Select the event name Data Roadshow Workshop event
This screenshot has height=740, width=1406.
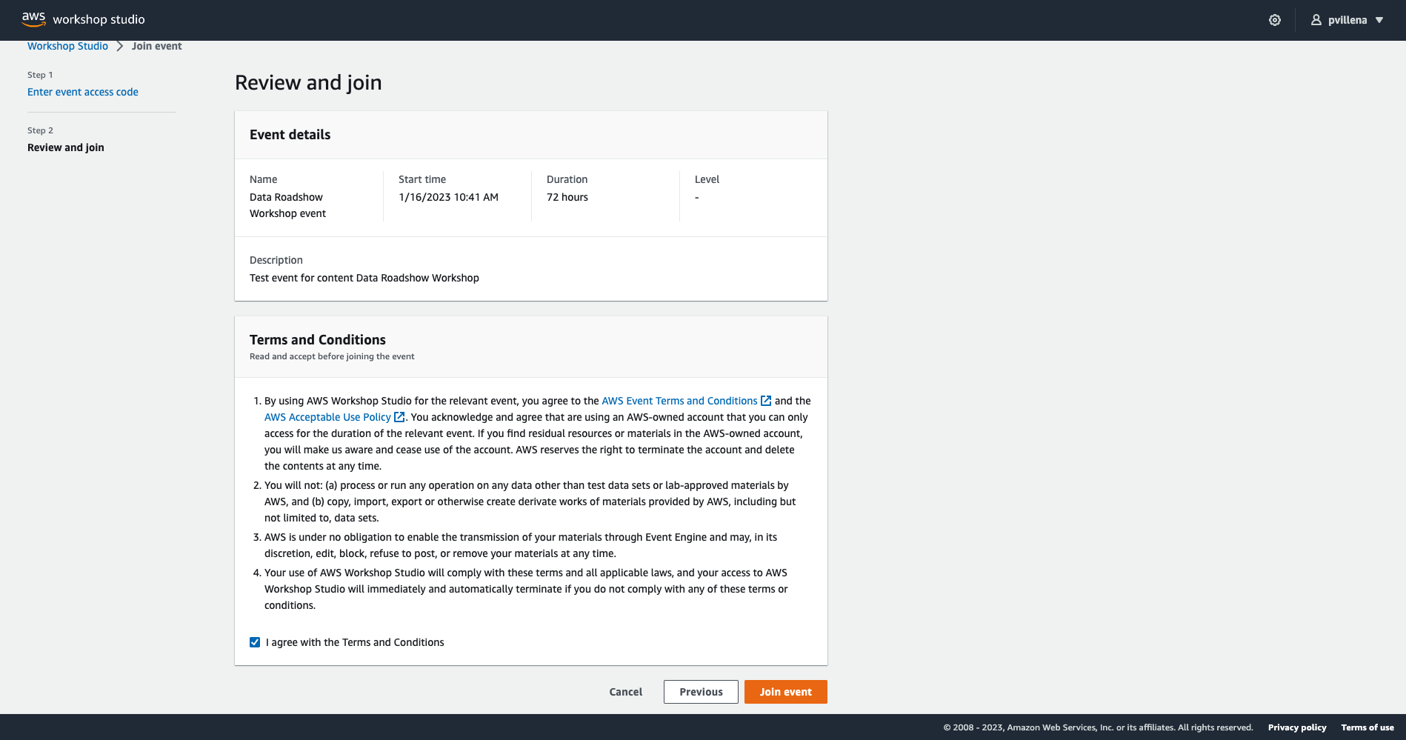coord(287,205)
